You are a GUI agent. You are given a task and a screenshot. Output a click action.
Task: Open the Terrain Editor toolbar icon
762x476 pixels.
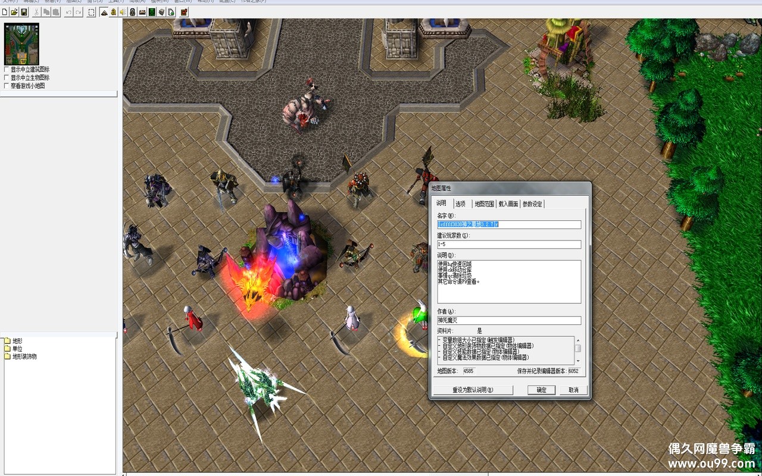104,12
